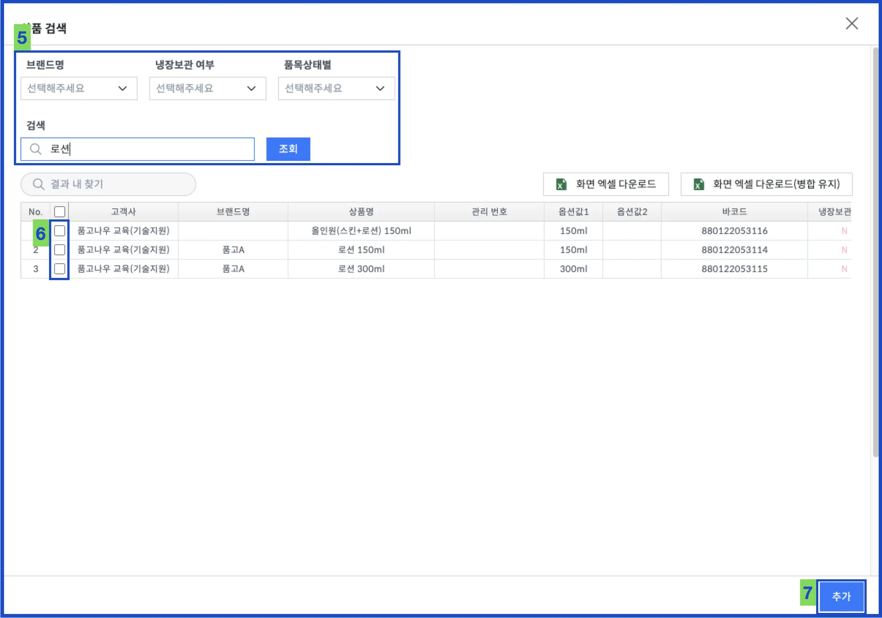
Task: Check the box for 올인원(스킨+로션) 150ml row
Action: coord(59,231)
